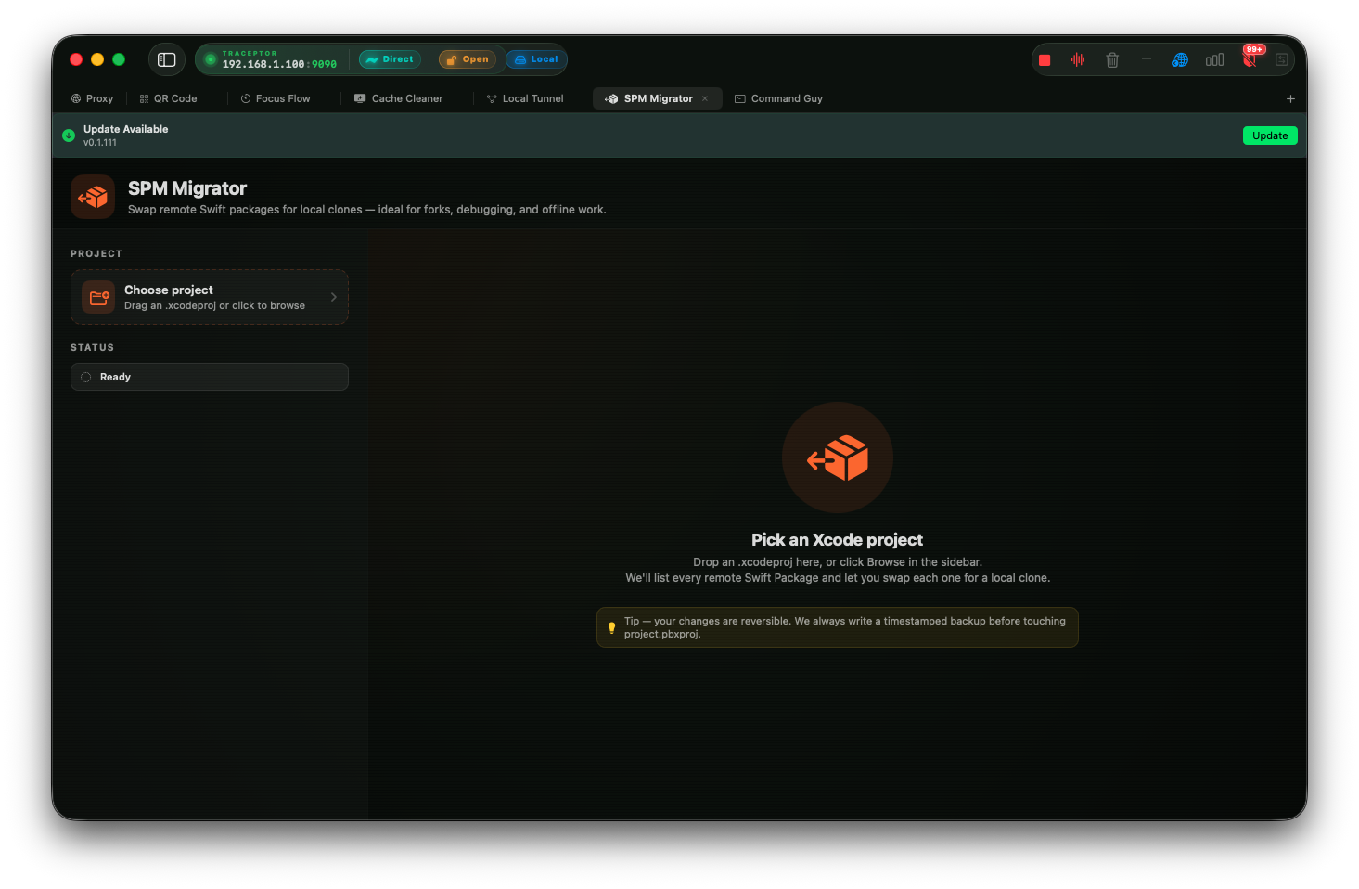Click the green Update button

1270,135
